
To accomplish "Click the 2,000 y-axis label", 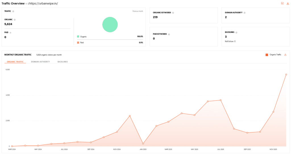I will pos(8,121).
